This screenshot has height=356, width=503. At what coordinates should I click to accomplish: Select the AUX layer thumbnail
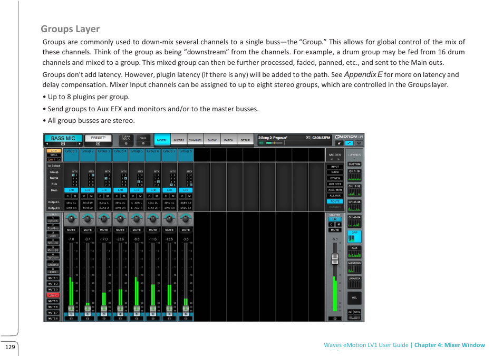click(354, 252)
